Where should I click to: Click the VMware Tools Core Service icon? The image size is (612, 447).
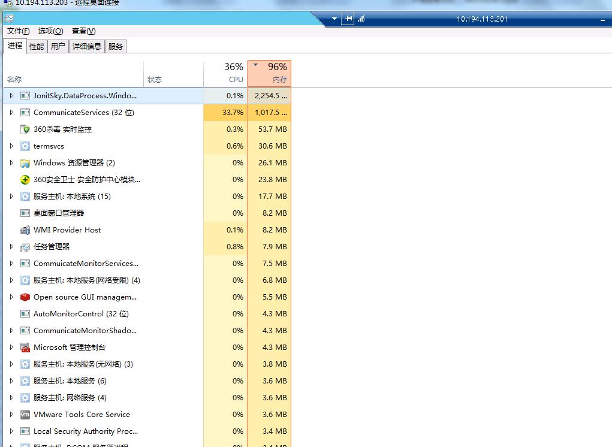tap(25, 414)
